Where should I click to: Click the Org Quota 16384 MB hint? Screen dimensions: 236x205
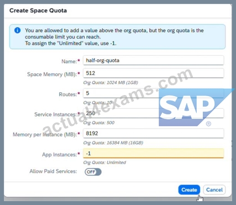tap(113, 143)
